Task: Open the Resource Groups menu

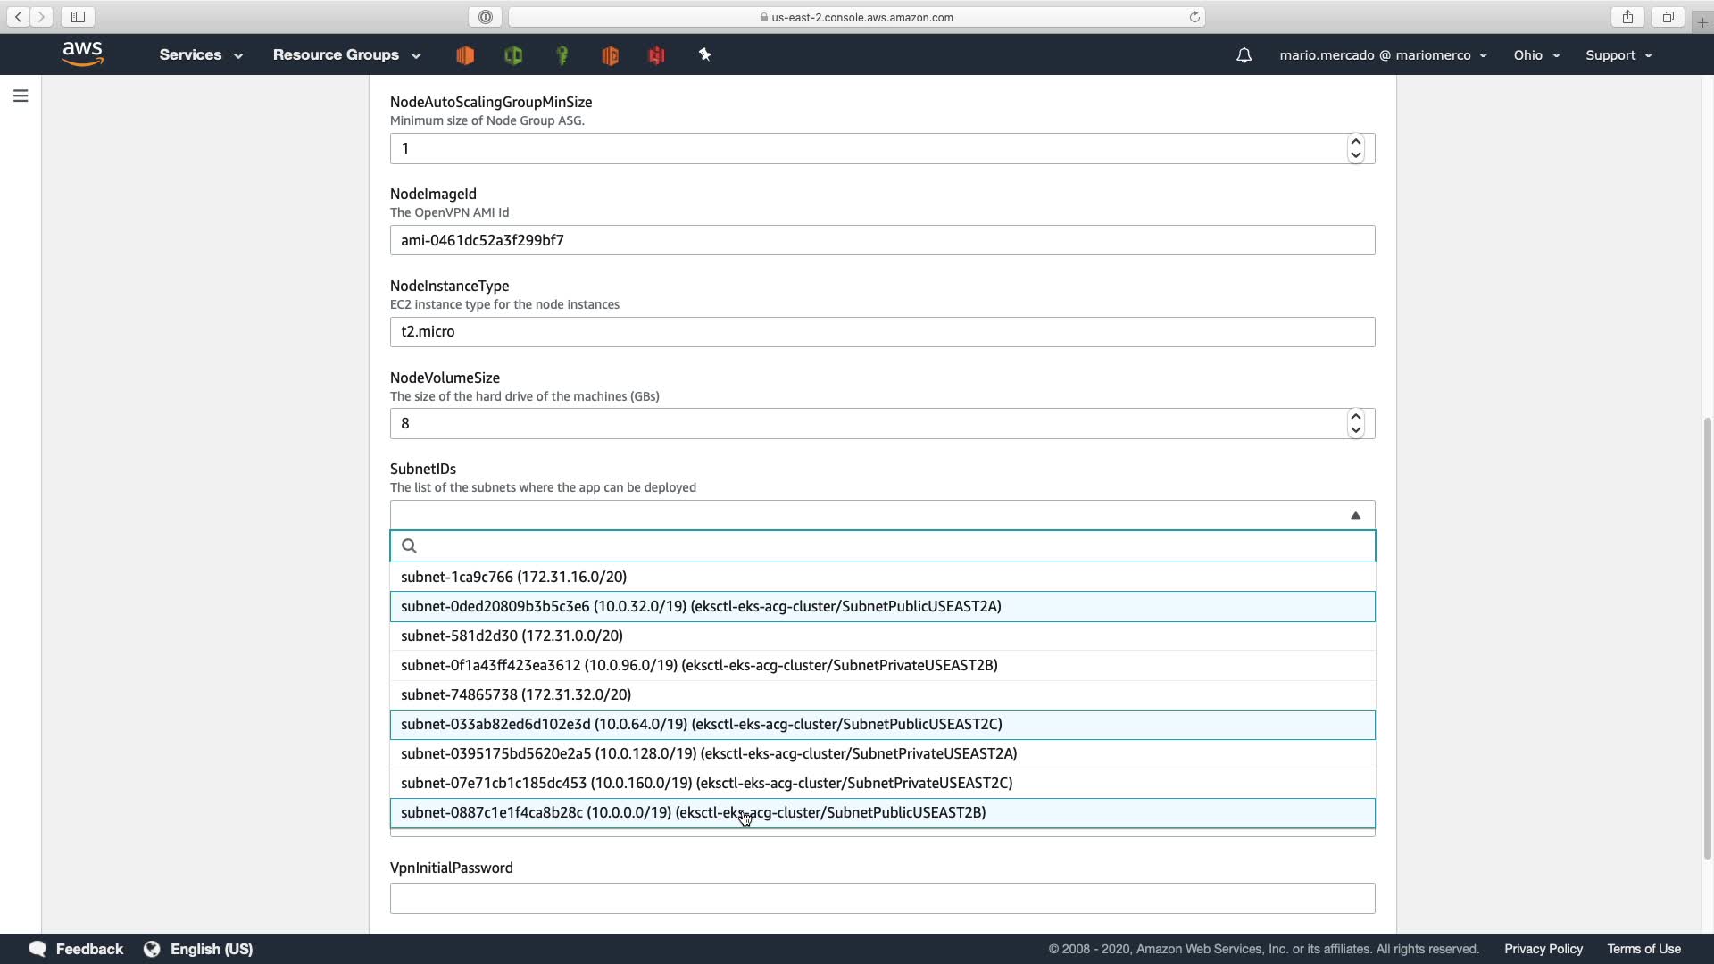Action: click(345, 55)
